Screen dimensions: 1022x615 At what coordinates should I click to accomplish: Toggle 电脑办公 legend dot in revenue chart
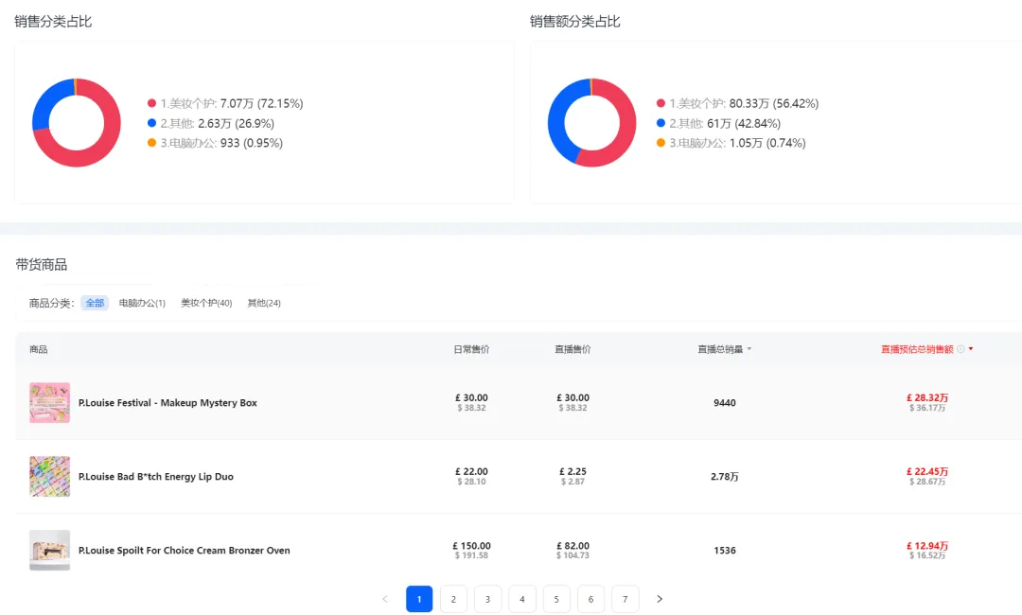tap(661, 143)
